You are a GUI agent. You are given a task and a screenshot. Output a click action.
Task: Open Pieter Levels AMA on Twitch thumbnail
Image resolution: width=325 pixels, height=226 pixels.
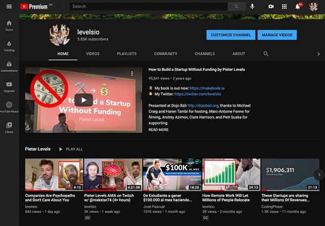[113, 175]
